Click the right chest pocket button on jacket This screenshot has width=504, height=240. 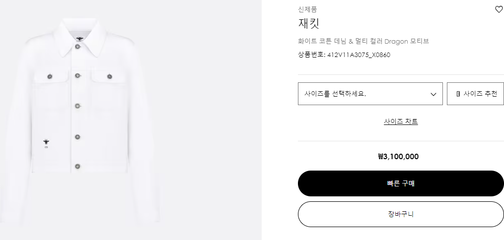109,76
